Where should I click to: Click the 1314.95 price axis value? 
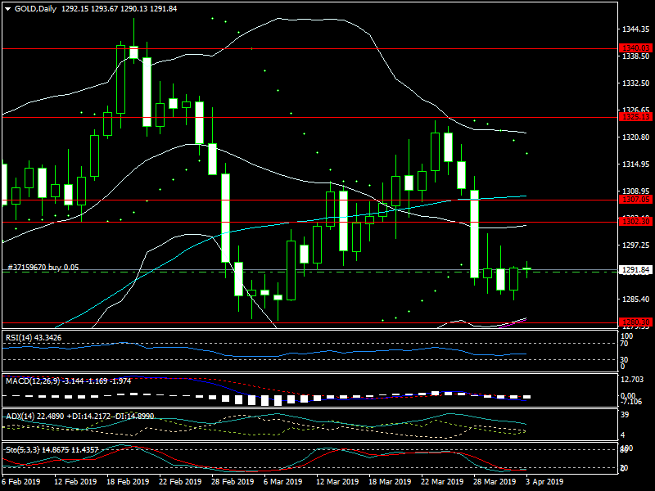point(636,164)
